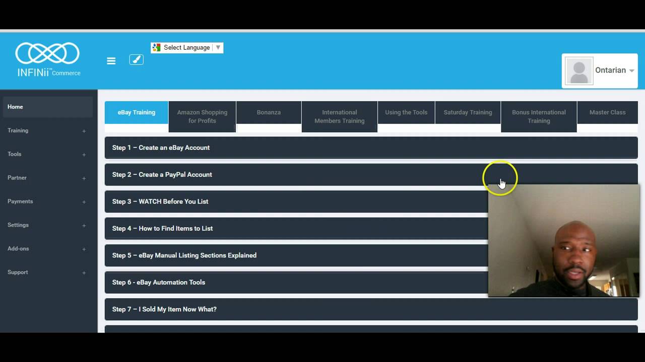The height and width of the screenshot is (362, 645).
Task: Open the Ontarian account dropdown arrow
Action: 632,71
